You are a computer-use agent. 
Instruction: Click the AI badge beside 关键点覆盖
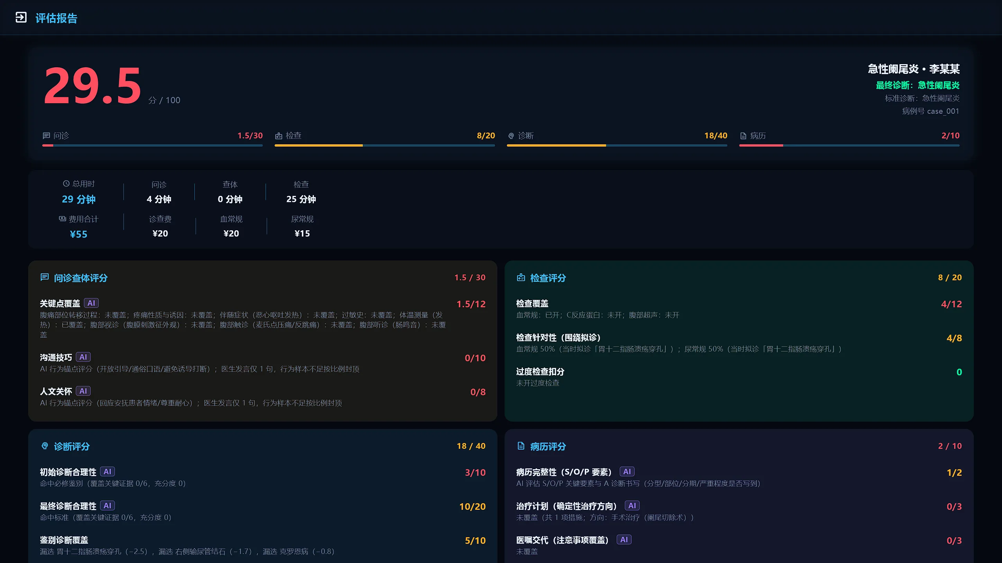pyautogui.click(x=91, y=303)
